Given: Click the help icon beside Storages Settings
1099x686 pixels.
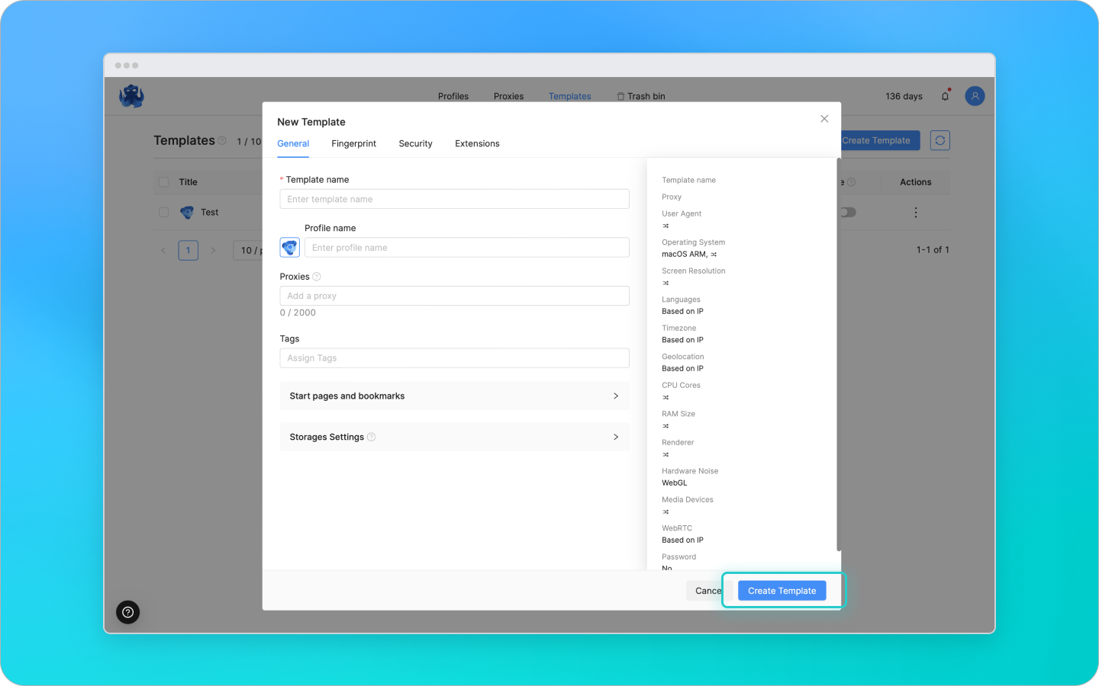Looking at the screenshot, I should coord(372,437).
